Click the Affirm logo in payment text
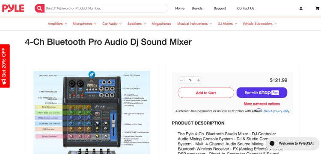This screenshot has width=321, height=154. tap(257, 110)
